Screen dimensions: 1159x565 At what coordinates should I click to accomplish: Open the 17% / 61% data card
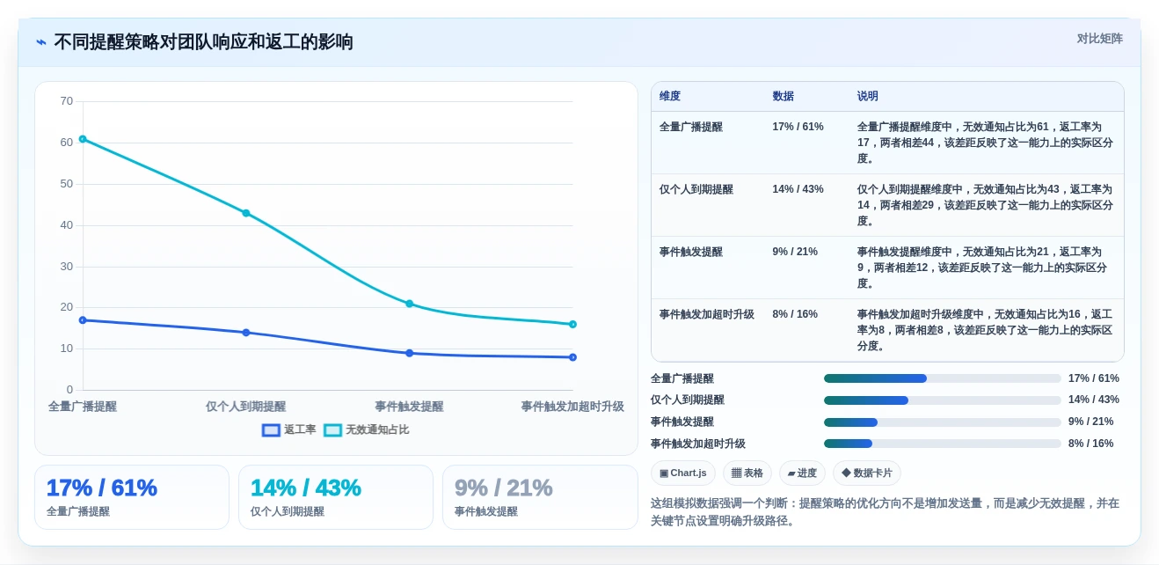pos(132,497)
